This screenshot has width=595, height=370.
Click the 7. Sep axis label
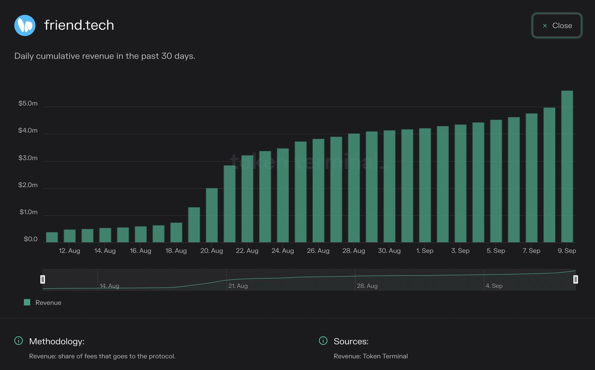pos(531,251)
